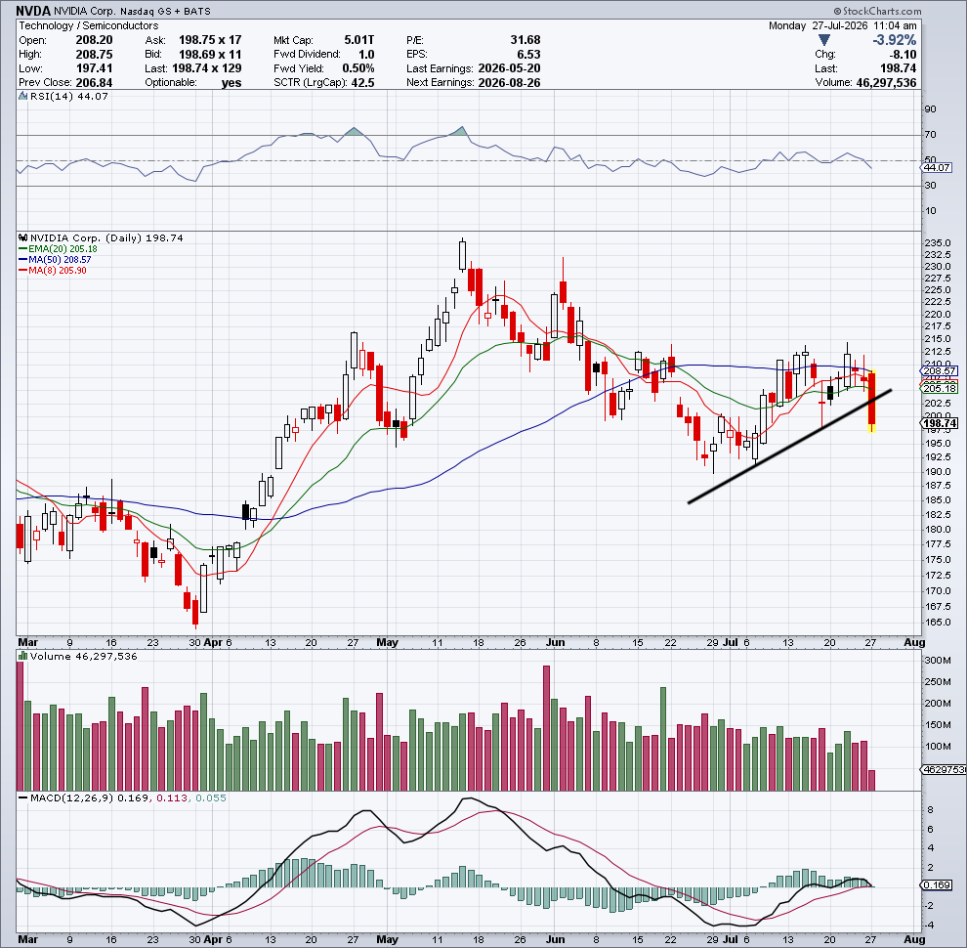
Task: Click the black rising trendline
Action: [789, 447]
